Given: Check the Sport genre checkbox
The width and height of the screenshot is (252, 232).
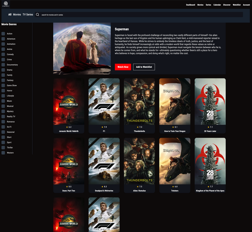Looking at the screenshot, I should pyautogui.click(x=3, y=142).
